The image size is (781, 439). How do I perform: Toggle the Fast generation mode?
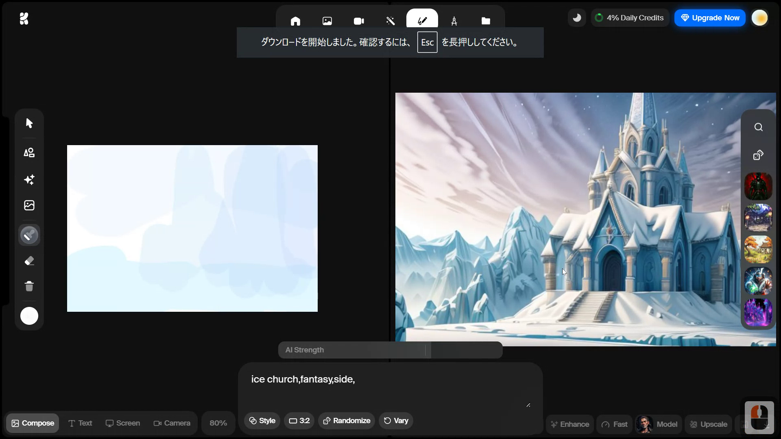click(x=614, y=424)
